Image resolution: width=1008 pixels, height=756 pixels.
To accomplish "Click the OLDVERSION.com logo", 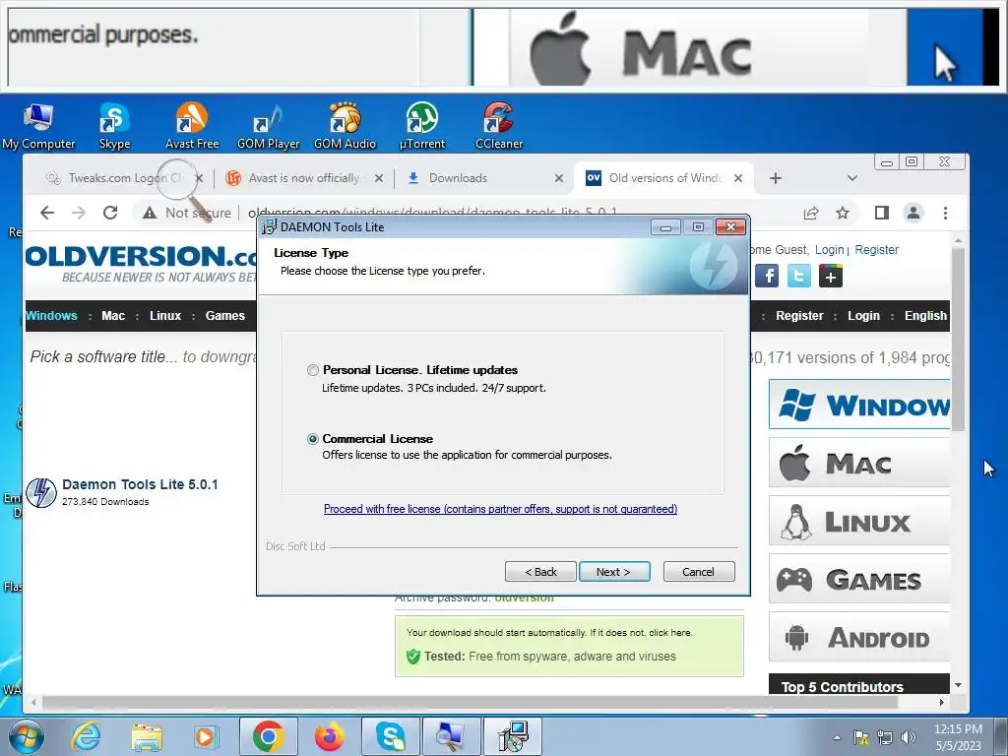I will pyautogui.click(x=142, y=263).
